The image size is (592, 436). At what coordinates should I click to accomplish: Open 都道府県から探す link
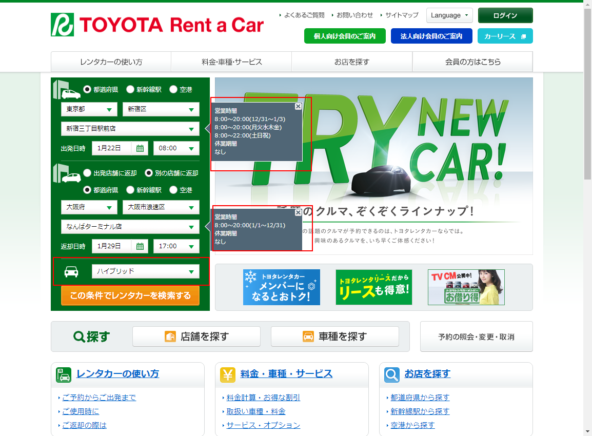[420, 398]
